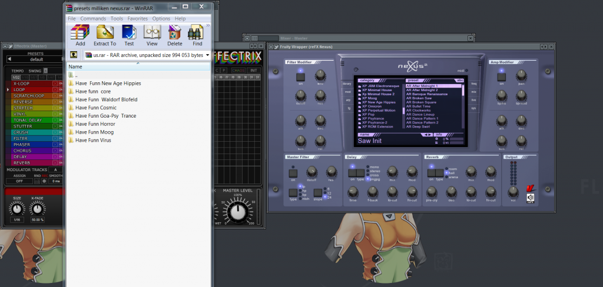Toggle the Reverb on button
The image size is (603, 287).
(432, 173)
